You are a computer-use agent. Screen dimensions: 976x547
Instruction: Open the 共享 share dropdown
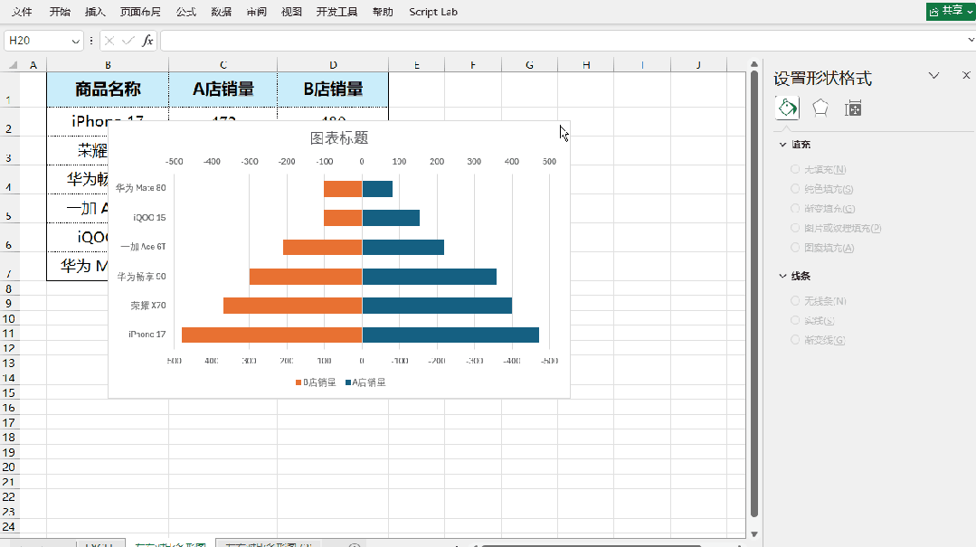point(951,11)
